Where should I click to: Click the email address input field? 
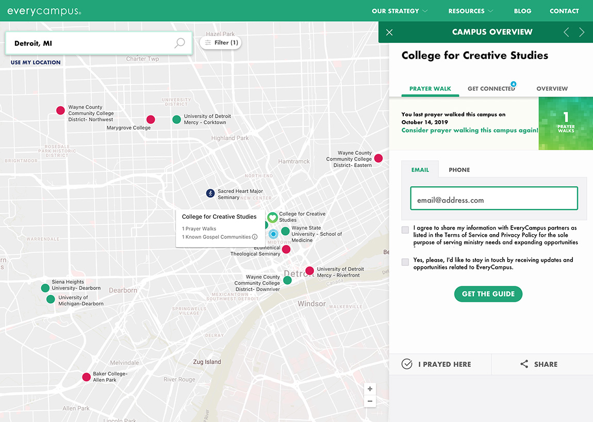494,198
